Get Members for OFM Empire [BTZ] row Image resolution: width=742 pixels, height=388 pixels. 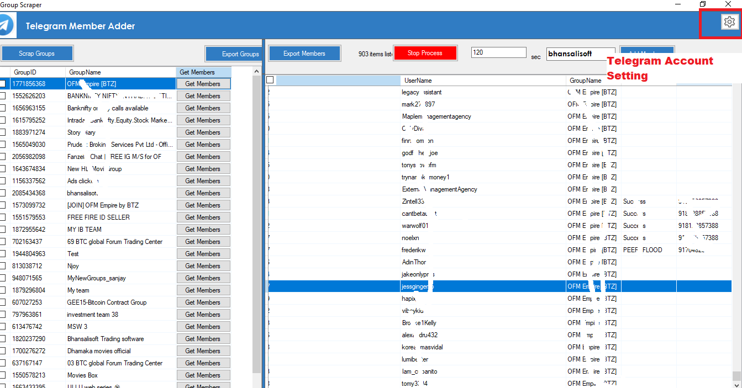(x=203, y=84)
